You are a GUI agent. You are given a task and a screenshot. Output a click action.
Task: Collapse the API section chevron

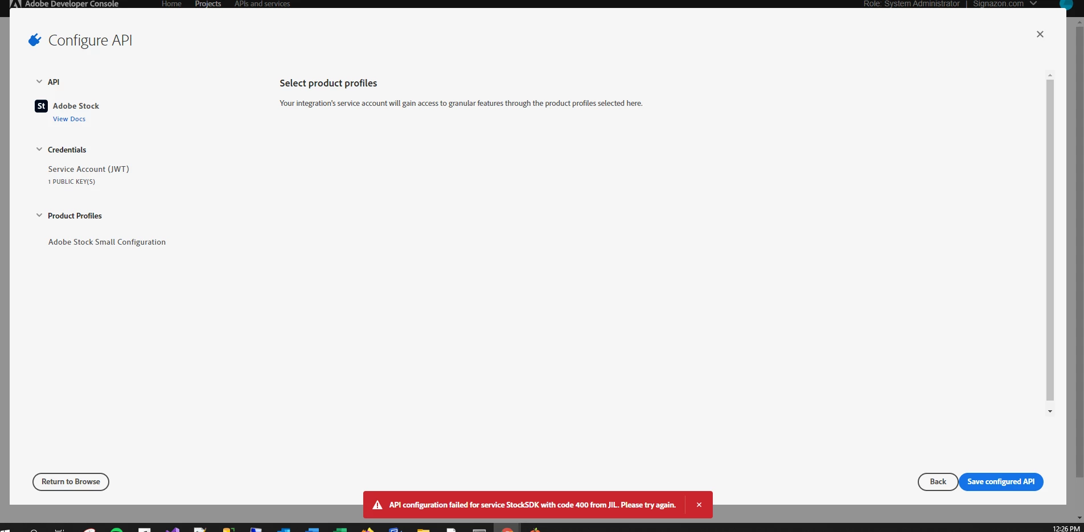[39, 81]
